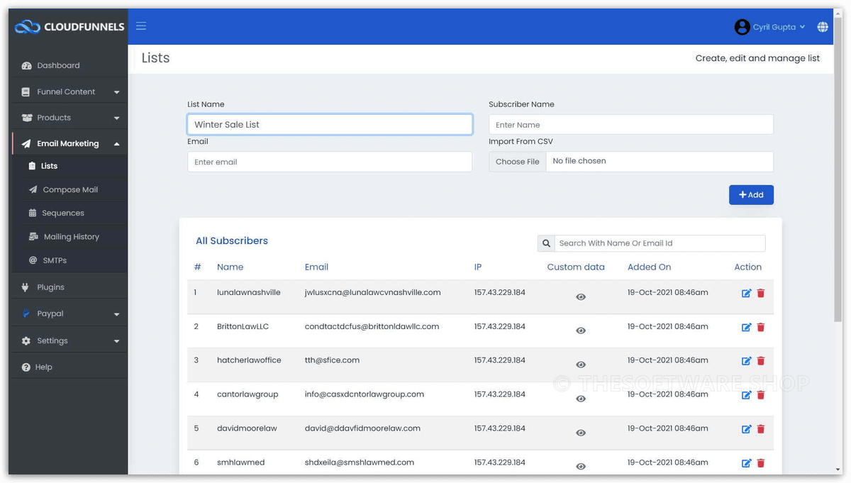Click the Help question mark icon
The image size is (851, 483).
click(26, 367)
